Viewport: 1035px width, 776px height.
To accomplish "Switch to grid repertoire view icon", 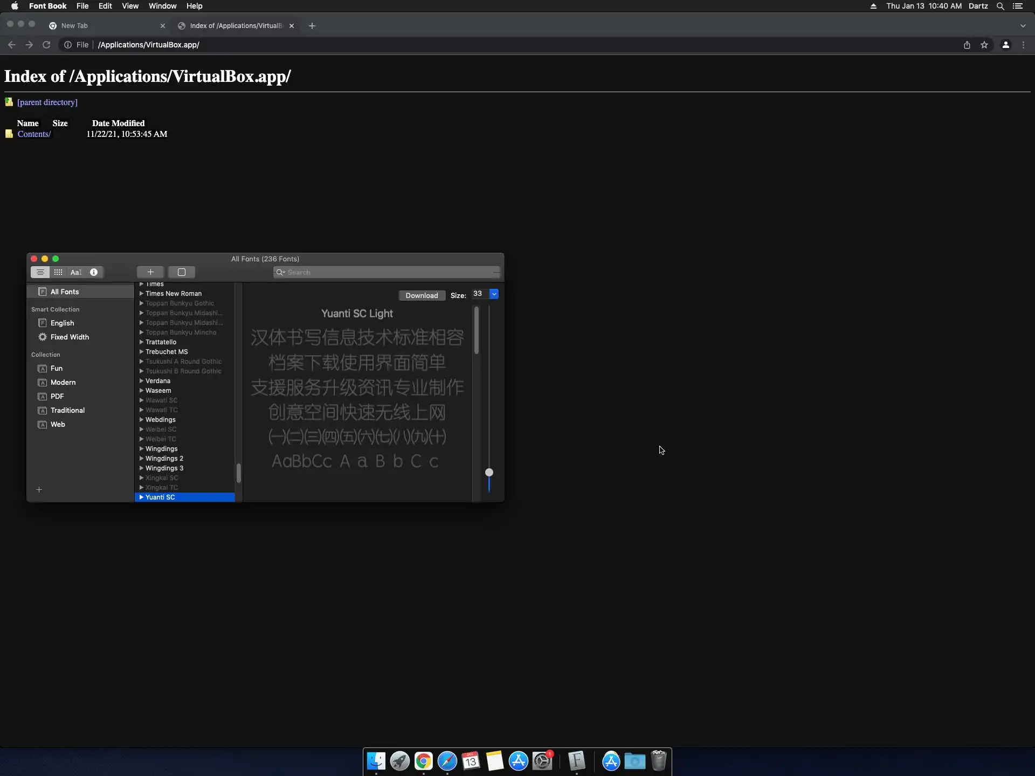I will tap(58, 272).
